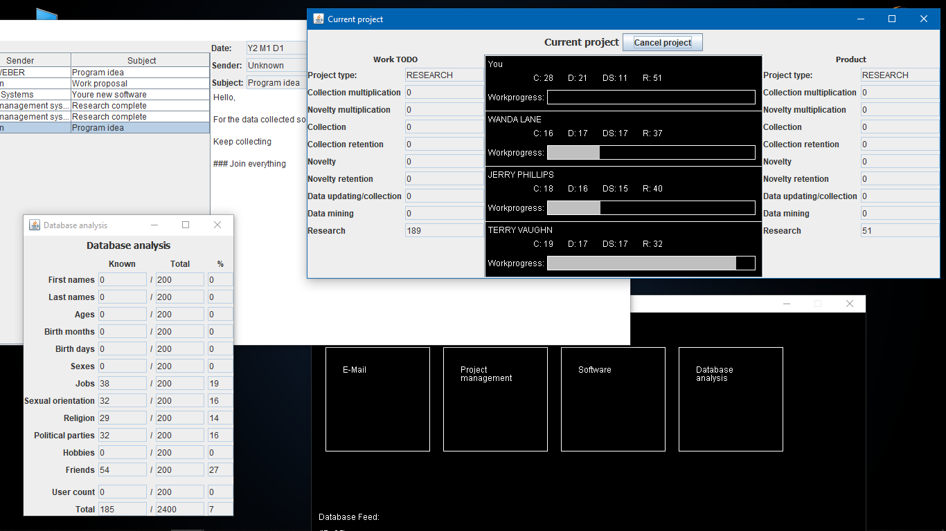Click the Friends known count field

(x=123, y=470)
